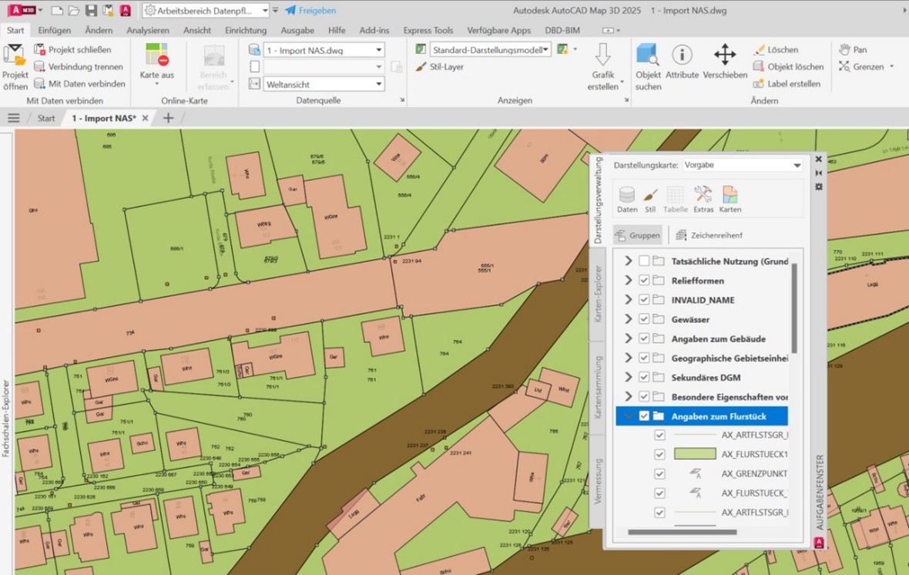Viewport: 909px width, 575px height.
Task: Click the Freigeben share button
Action: [310, 11]
